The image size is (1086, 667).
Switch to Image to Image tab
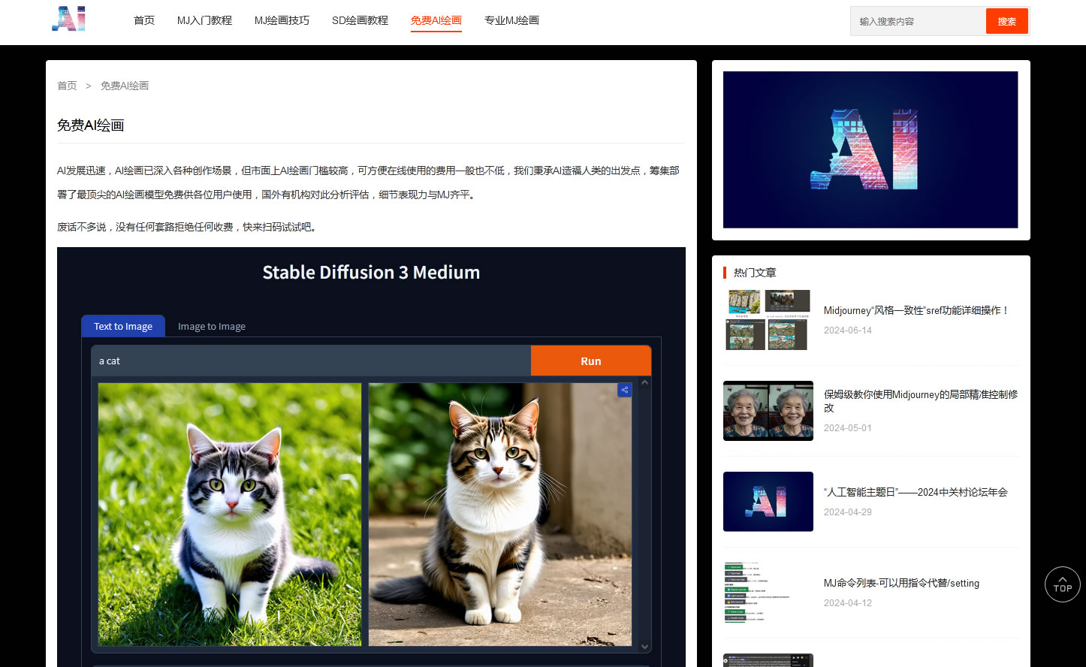pyautogui.click(x=212, y=326)
